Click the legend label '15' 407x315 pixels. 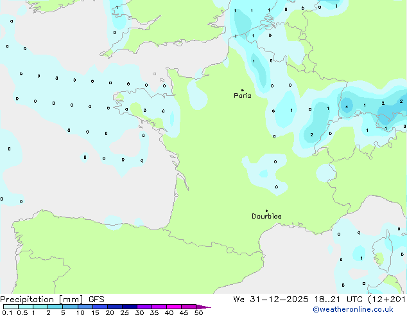[x=95, y=312]
